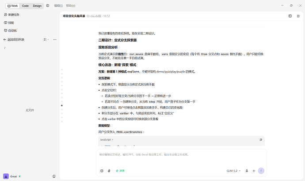Minimize the application window
The height and width of the screenshot is (181, 305).
[x=282, y=6]
